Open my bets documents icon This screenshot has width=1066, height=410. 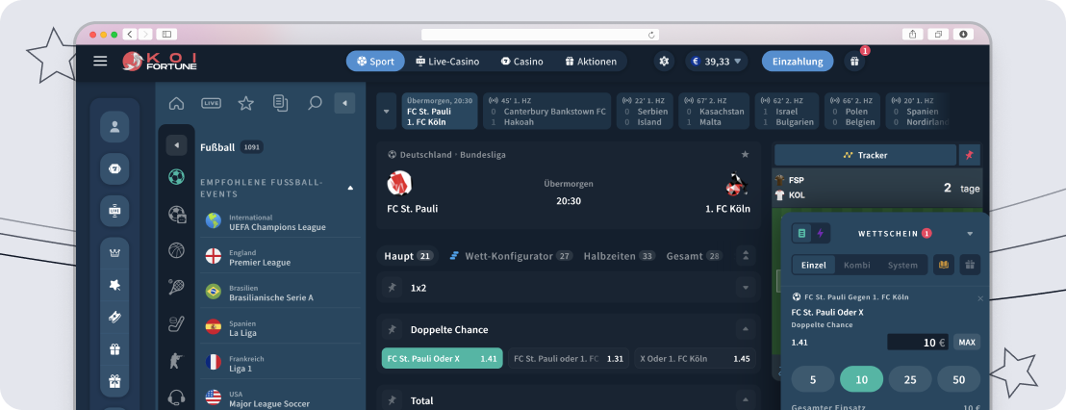pos(280,103)
